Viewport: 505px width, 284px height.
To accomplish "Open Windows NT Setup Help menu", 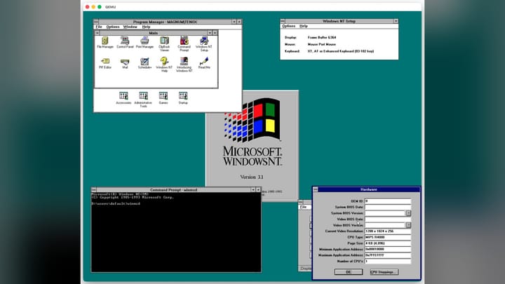I will (x=304, y=26).
